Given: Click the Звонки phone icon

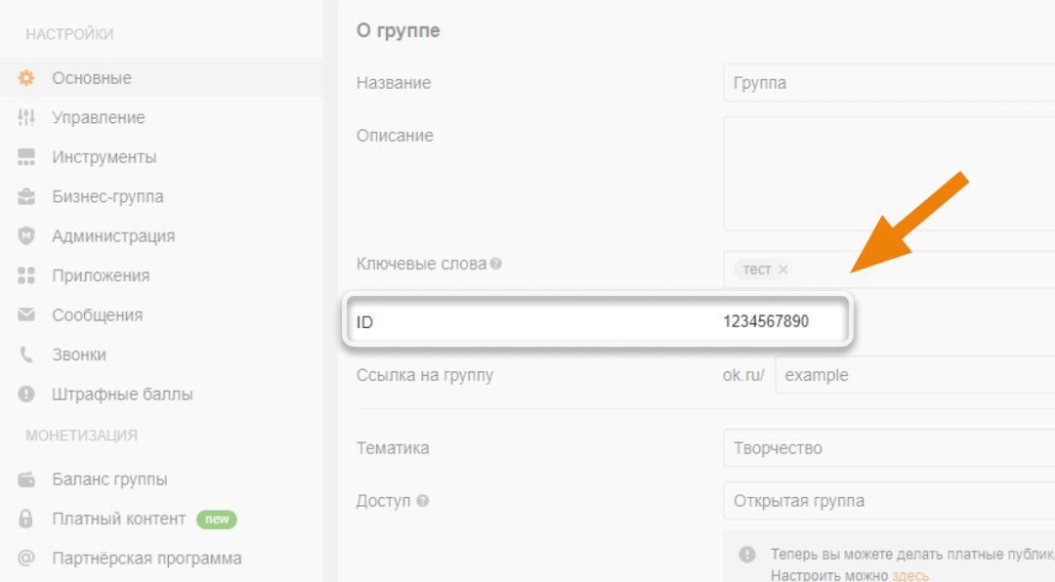Looking at the screenshot, I should tap(27, 354).
